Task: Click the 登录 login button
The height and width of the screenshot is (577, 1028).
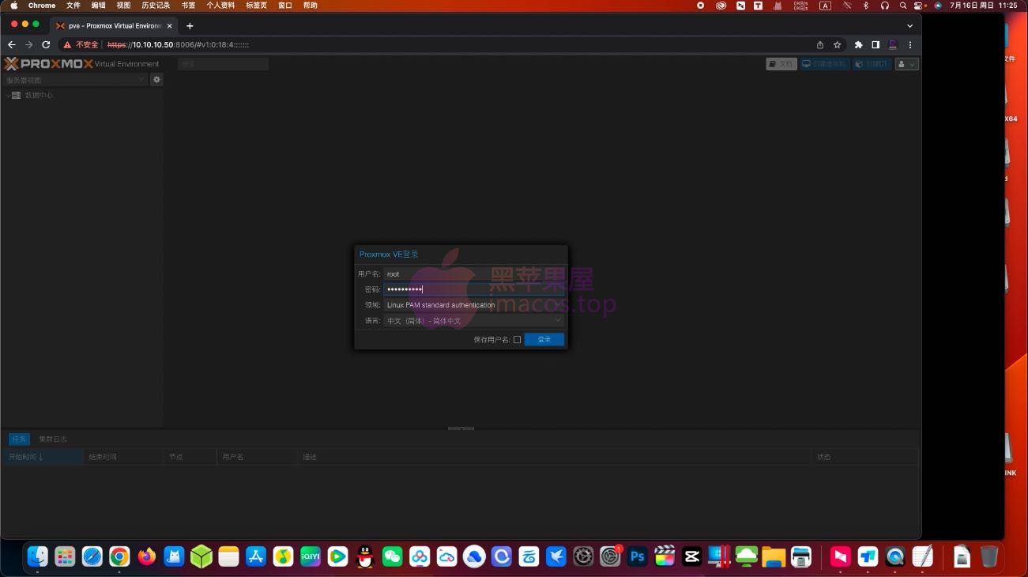Action: pos(544,340)
